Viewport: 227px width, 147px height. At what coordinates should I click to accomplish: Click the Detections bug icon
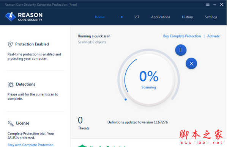click(x=11, y=84)
